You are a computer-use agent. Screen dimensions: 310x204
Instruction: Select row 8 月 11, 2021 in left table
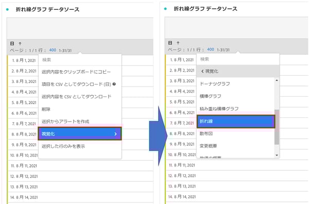(80, 166)
